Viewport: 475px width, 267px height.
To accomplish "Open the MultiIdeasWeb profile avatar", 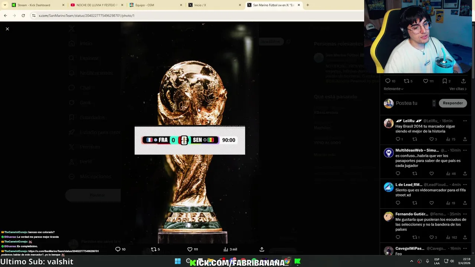I will click(x=389, y=153).
